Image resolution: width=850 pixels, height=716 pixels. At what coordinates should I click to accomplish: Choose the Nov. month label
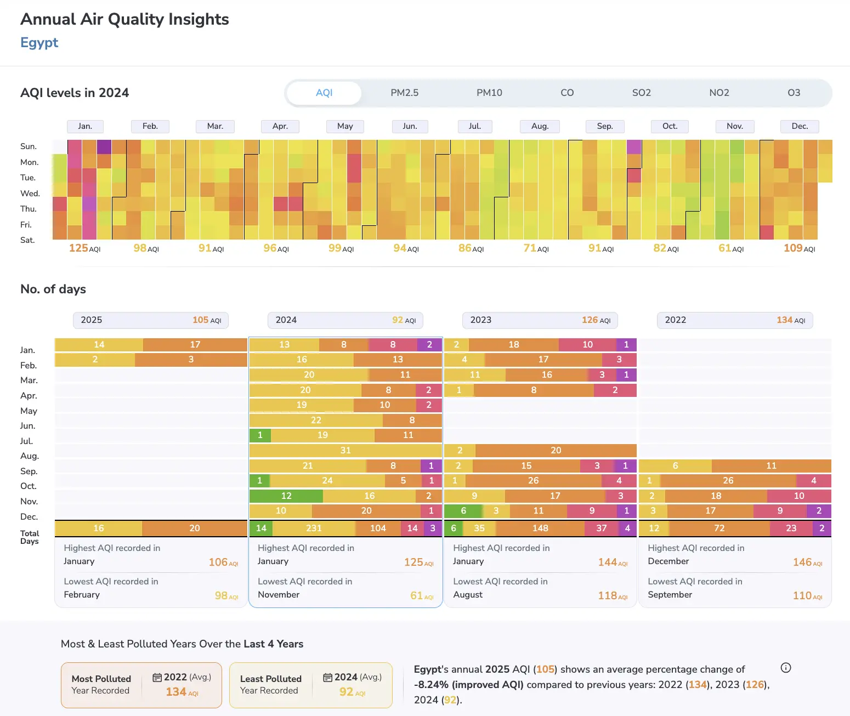coord(735,126)
